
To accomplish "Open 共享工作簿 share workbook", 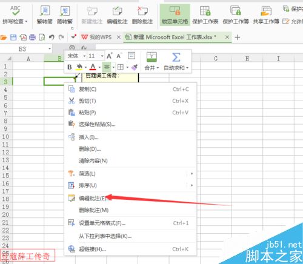I will tap(266, 15).
